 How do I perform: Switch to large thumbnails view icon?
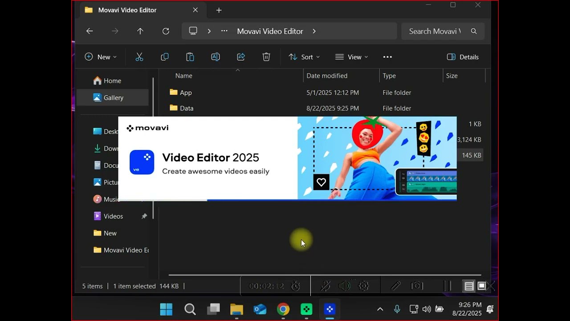pyautogui.click(x=482, y=286)
